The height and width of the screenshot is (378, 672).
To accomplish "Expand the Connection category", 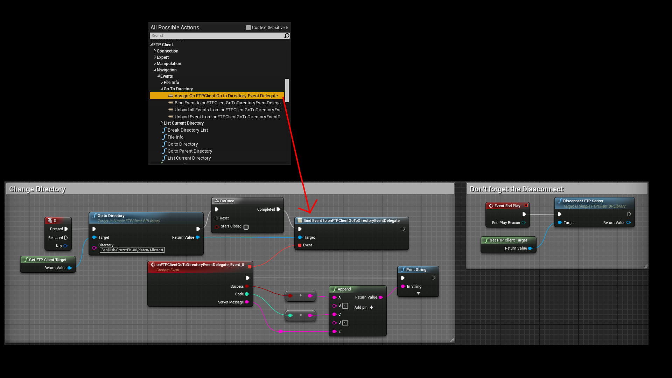I will [155, 51].
